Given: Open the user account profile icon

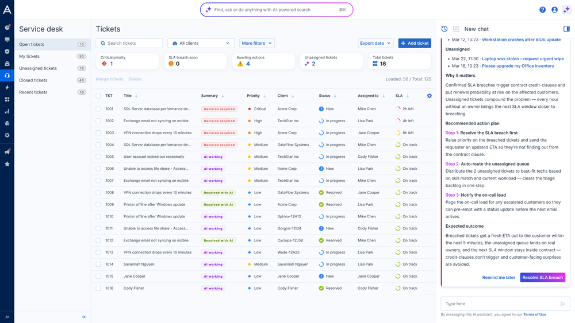Looking at the screenshot, I should pos(554,10).
